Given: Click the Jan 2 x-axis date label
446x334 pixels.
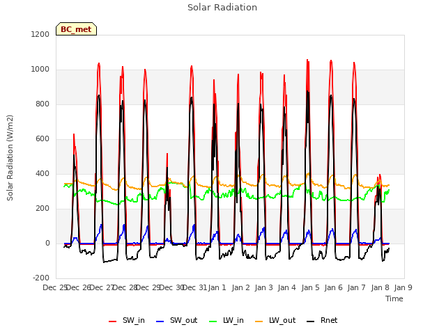Looking at the screenshot, I should (240, 287).
